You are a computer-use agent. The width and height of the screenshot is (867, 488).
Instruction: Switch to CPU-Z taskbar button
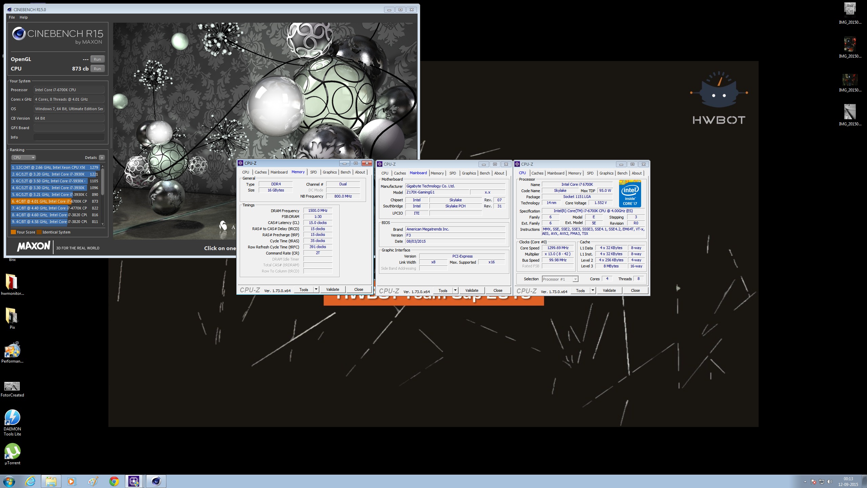click(x=134, y=481)
